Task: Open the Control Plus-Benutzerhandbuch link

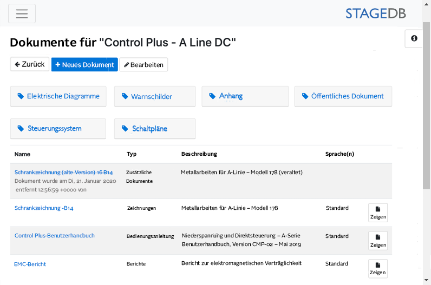Action: [x=55, y=236]
